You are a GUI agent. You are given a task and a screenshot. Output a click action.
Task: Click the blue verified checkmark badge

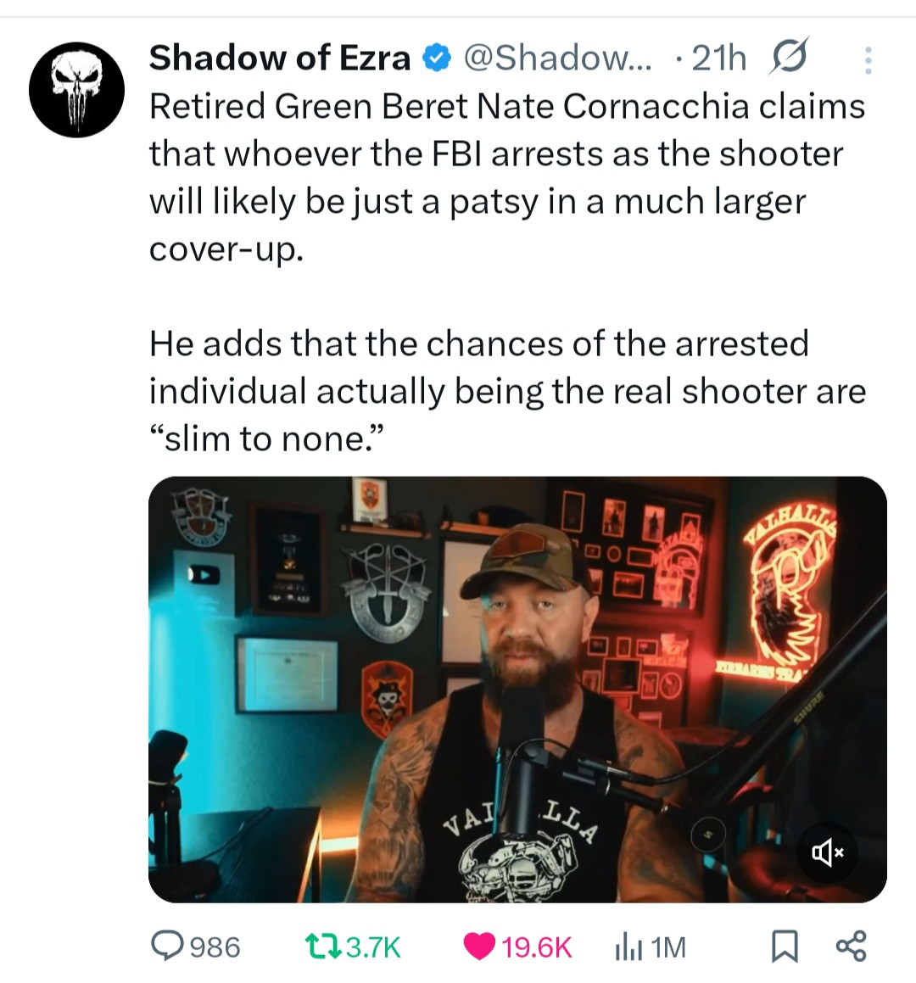[437, 59]
